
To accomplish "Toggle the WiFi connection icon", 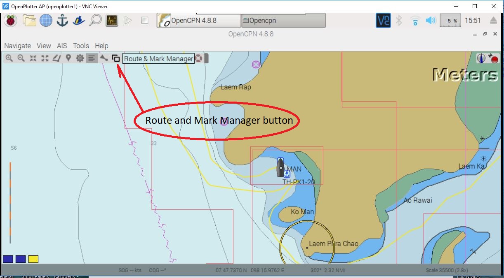I will click(415, 19).
